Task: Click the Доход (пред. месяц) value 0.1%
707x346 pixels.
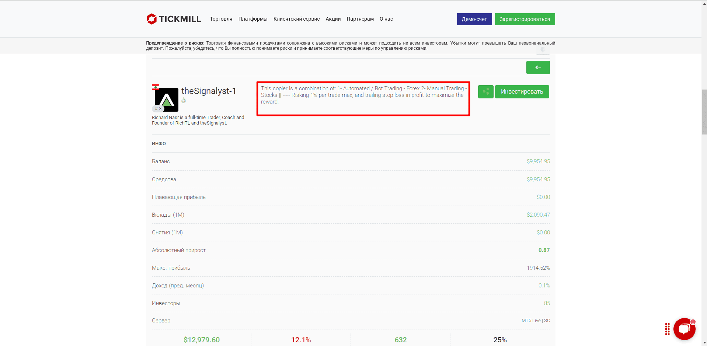Action: 544,286
